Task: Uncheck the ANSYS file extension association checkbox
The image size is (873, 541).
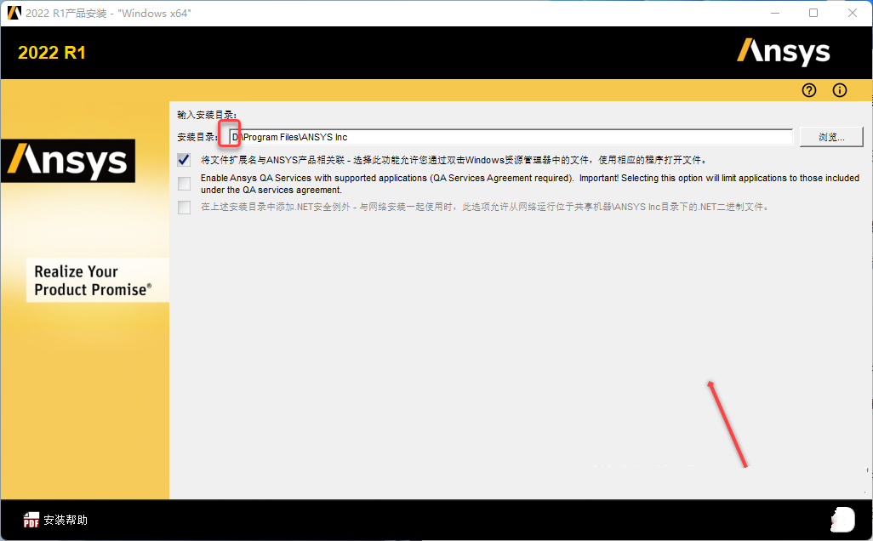Action: coord(185,160)
